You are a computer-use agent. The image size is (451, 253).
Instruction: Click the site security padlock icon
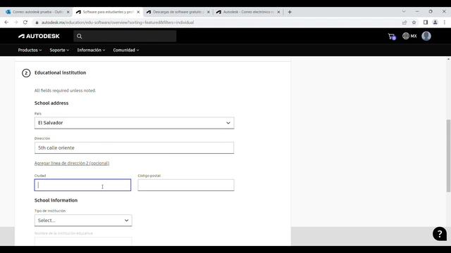coord(37,22)
